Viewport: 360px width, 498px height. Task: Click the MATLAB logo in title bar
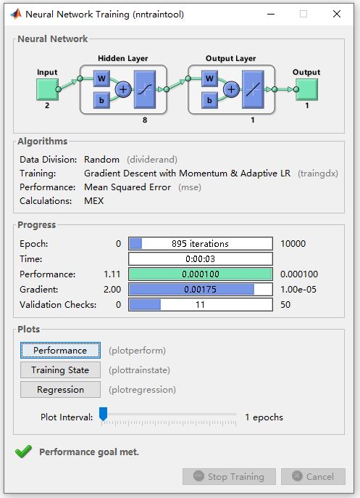[x=16, y=14]
